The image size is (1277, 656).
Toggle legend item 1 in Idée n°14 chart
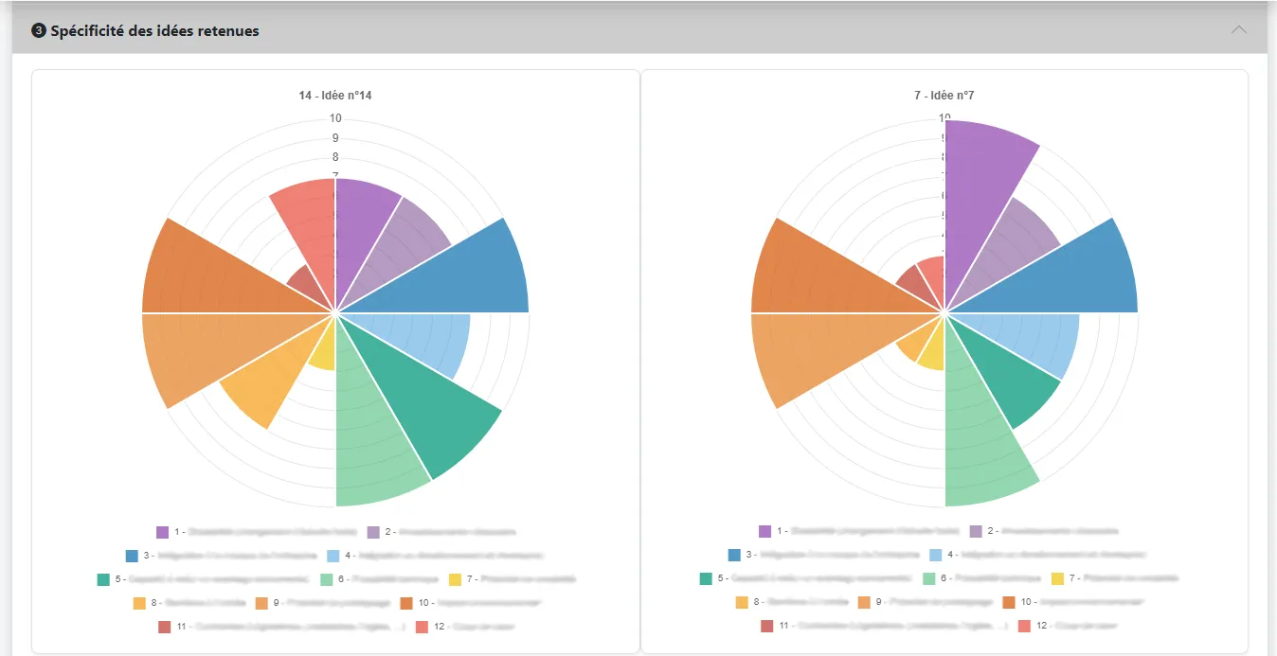click(163, 532)
